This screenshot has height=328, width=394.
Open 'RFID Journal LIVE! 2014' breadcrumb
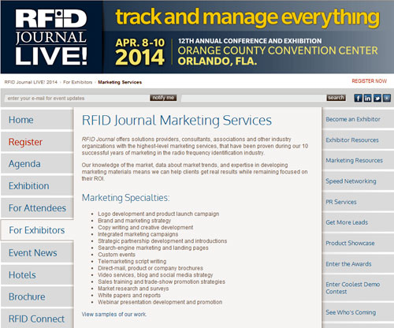tap(31, 82)
